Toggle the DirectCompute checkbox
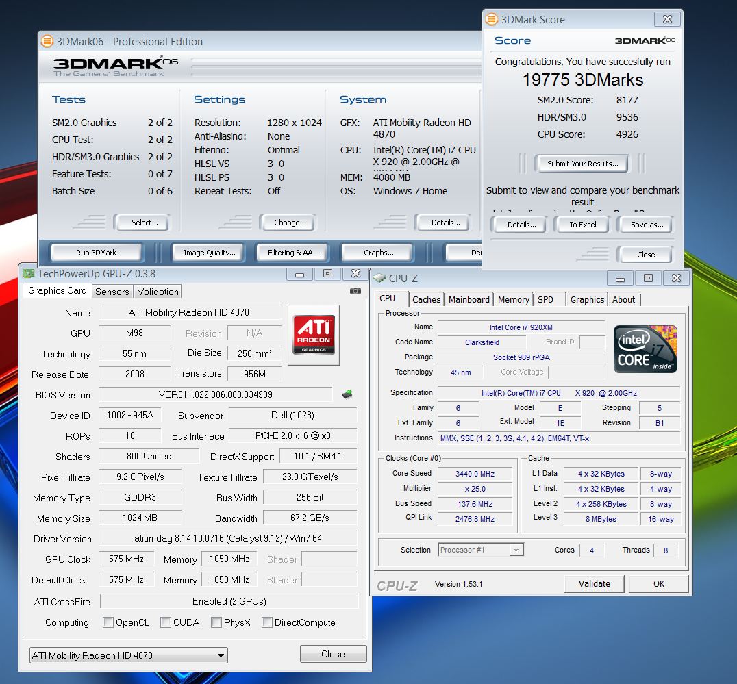The width and height of the screenshot is (737, 684). tap(267, 622)
